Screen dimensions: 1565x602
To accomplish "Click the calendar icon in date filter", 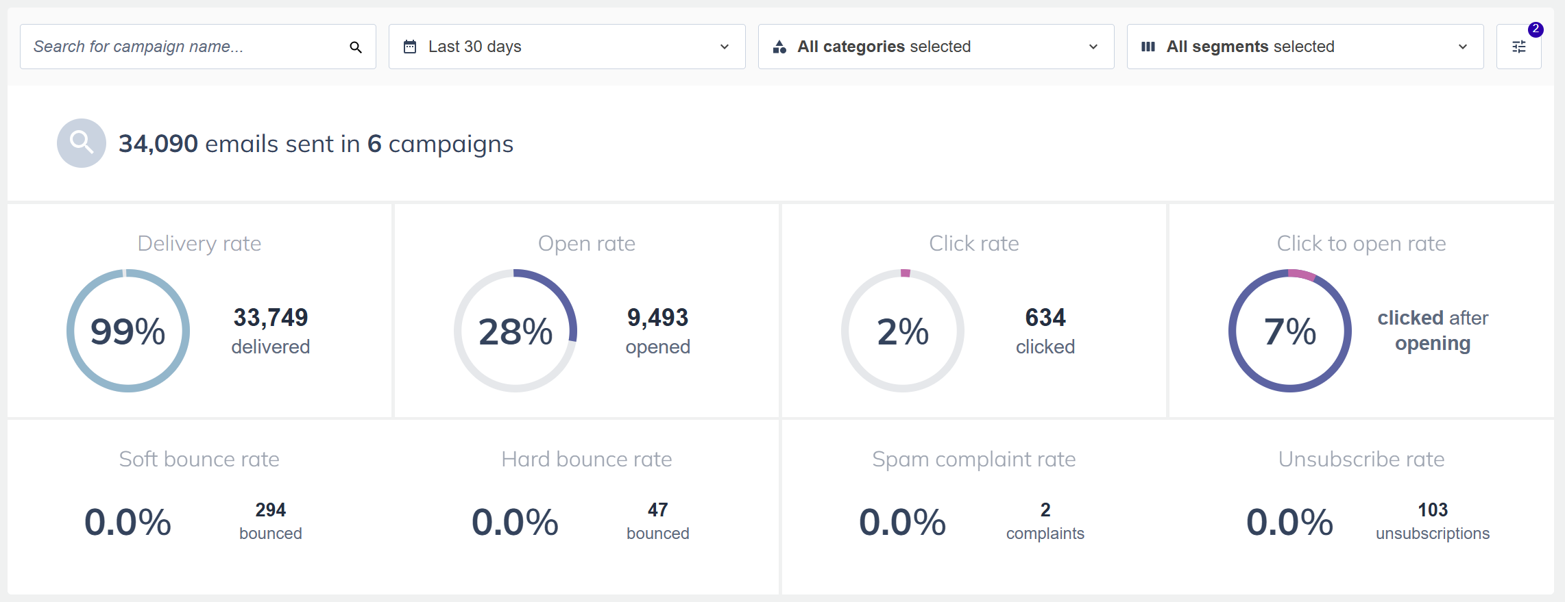I will click(x=410, y=47).
